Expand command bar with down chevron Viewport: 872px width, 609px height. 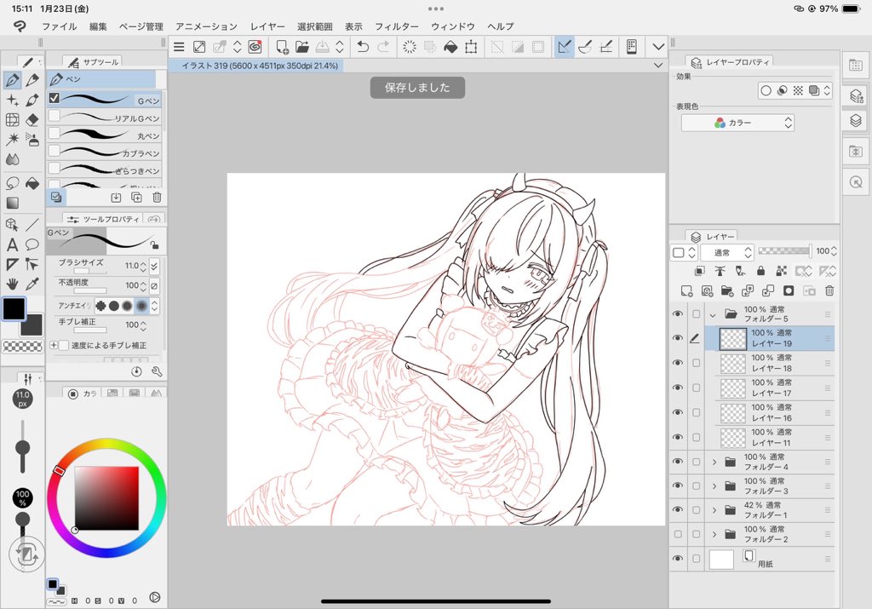pos(658,47)
